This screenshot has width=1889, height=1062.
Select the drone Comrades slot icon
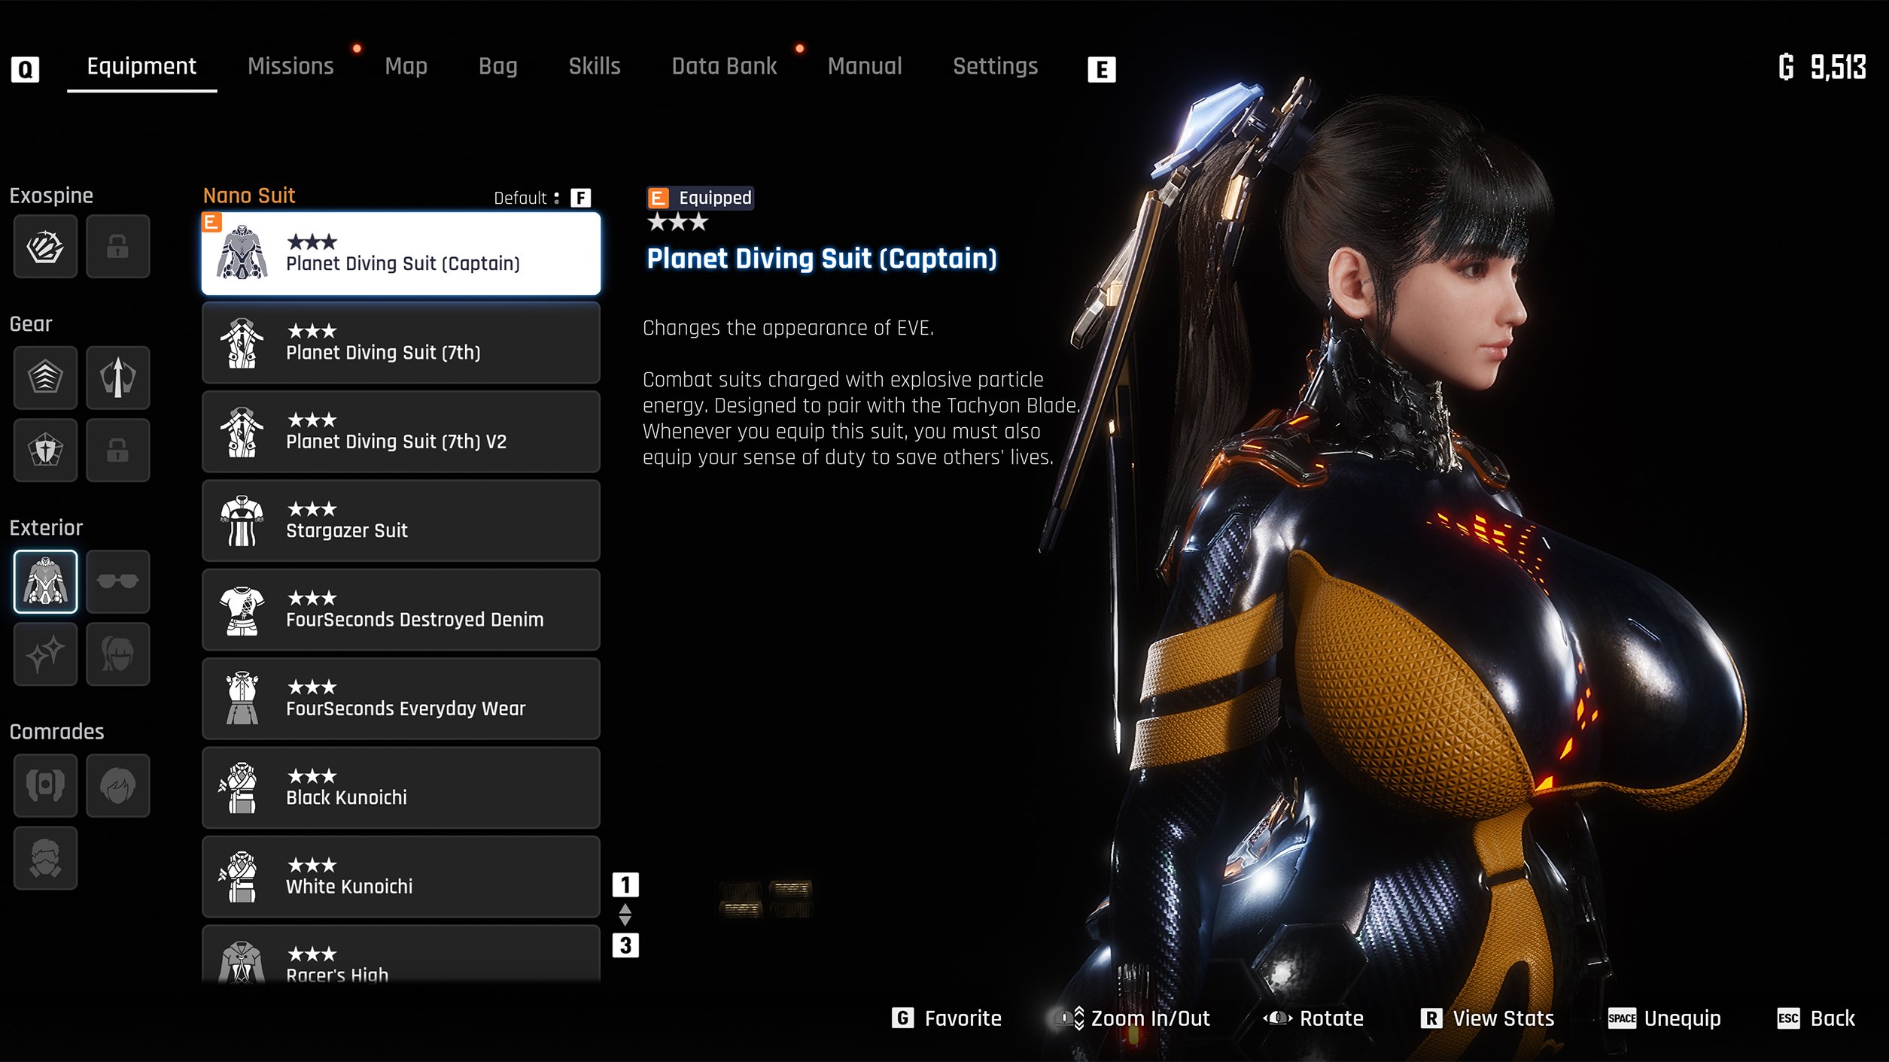click(45, 785)
